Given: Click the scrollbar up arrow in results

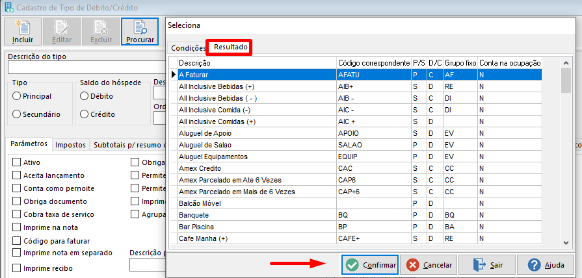Looking at the screenshot, I should pyautogui.click(x=566, y=63).
